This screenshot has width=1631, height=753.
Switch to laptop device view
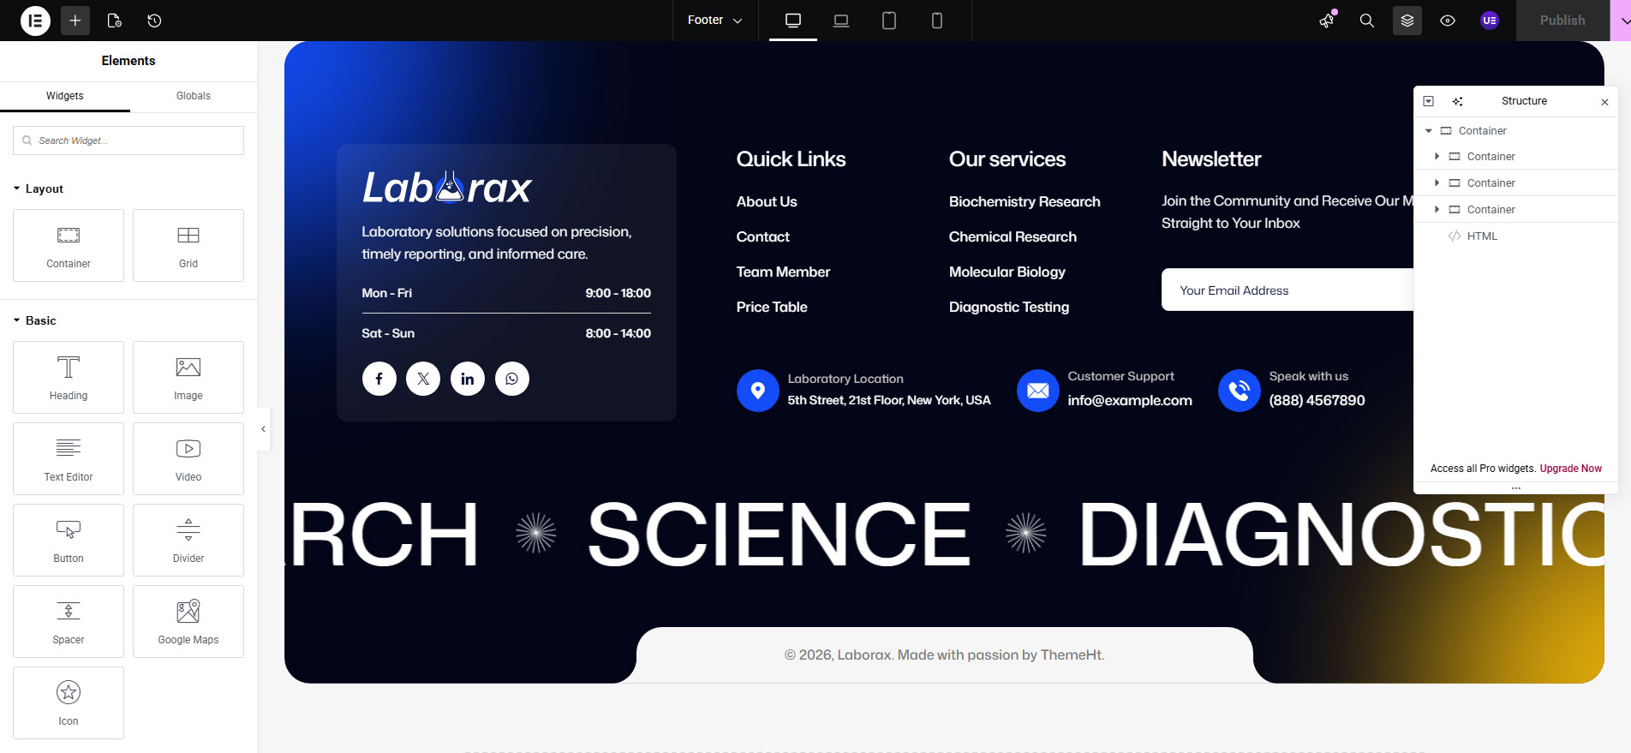840,21
